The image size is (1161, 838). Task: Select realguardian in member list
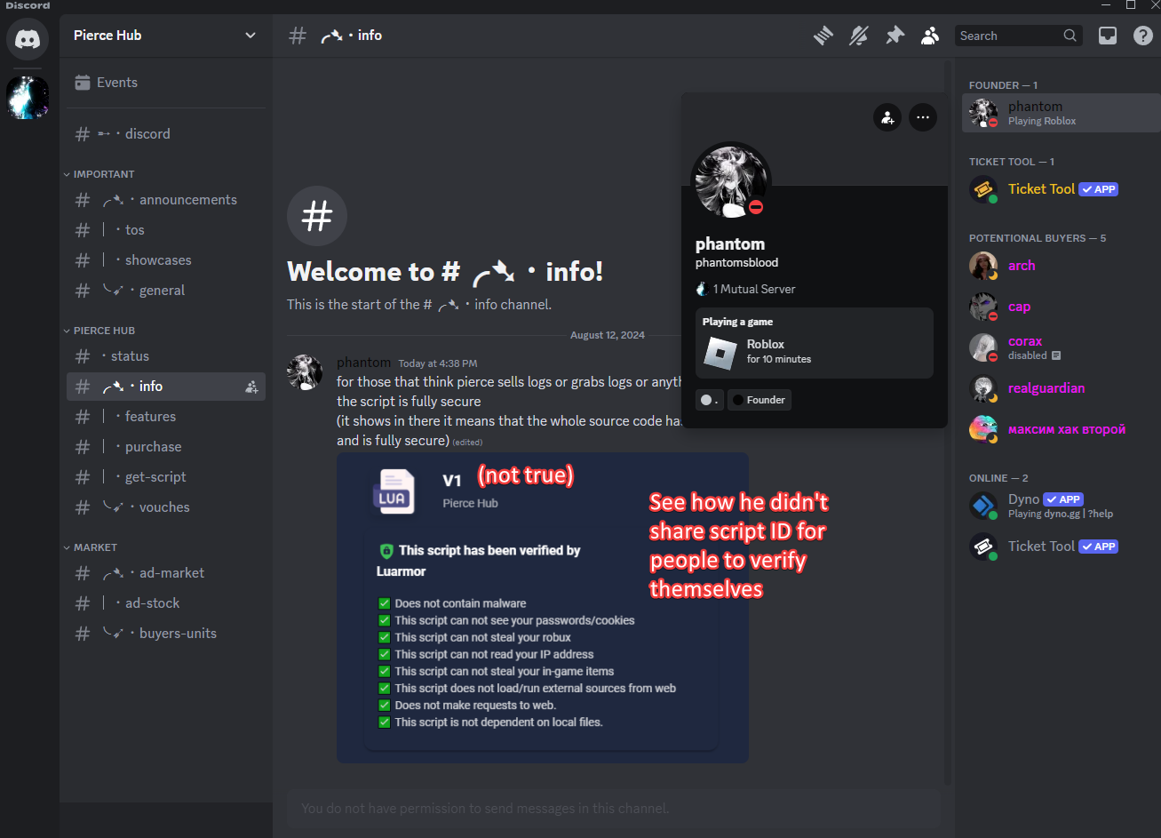1061,388
